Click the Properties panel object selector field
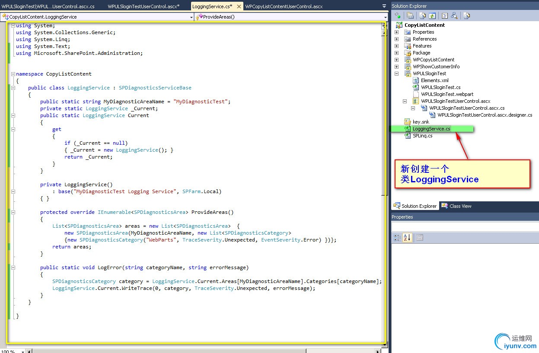Image resolution: width=539 pixels, height=353 pixels. click(x=465, y=227)
